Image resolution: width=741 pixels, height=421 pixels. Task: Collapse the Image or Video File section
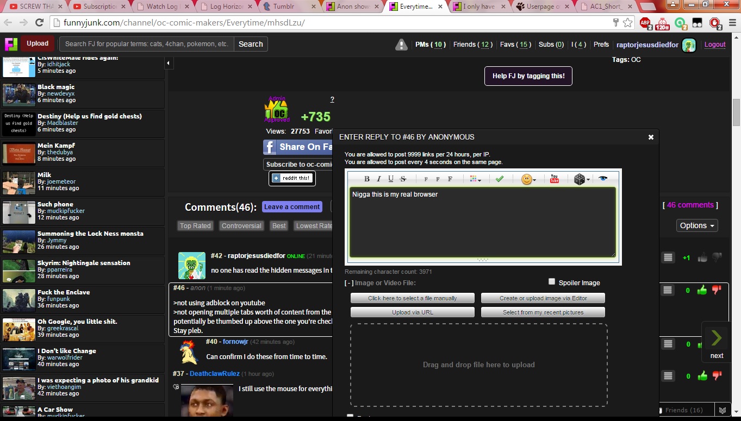pos(349,283)
